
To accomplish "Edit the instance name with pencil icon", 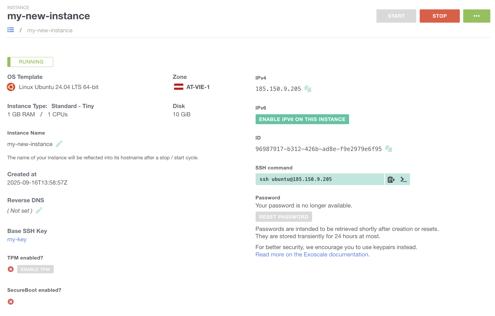I will pos(59,144).
